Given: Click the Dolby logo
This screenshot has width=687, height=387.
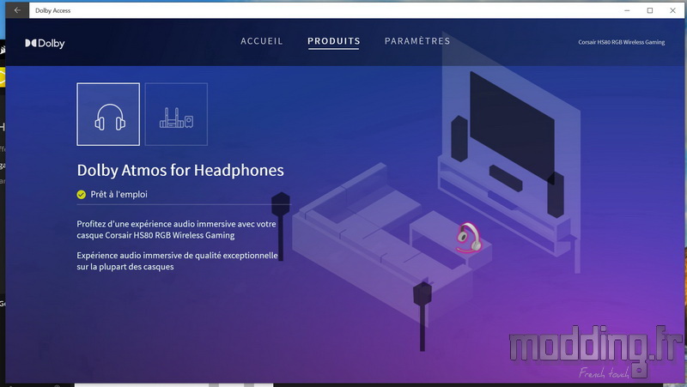Looking at the screenshot, I should tap(45, 43).
